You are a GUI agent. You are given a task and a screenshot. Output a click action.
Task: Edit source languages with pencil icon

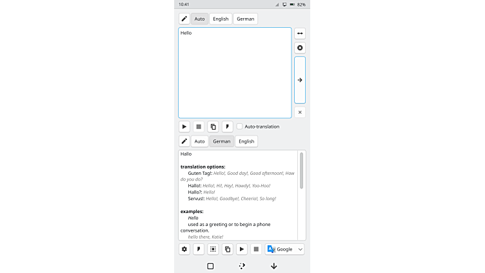[x=184, y=19]
